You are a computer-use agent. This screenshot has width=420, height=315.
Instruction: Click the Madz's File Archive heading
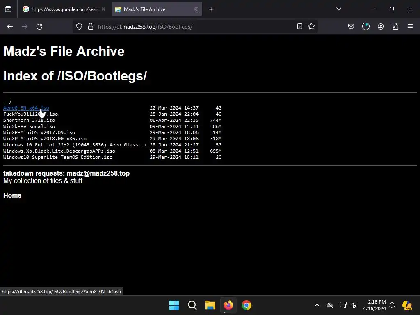pyautogui.click(x=64, y=51)
